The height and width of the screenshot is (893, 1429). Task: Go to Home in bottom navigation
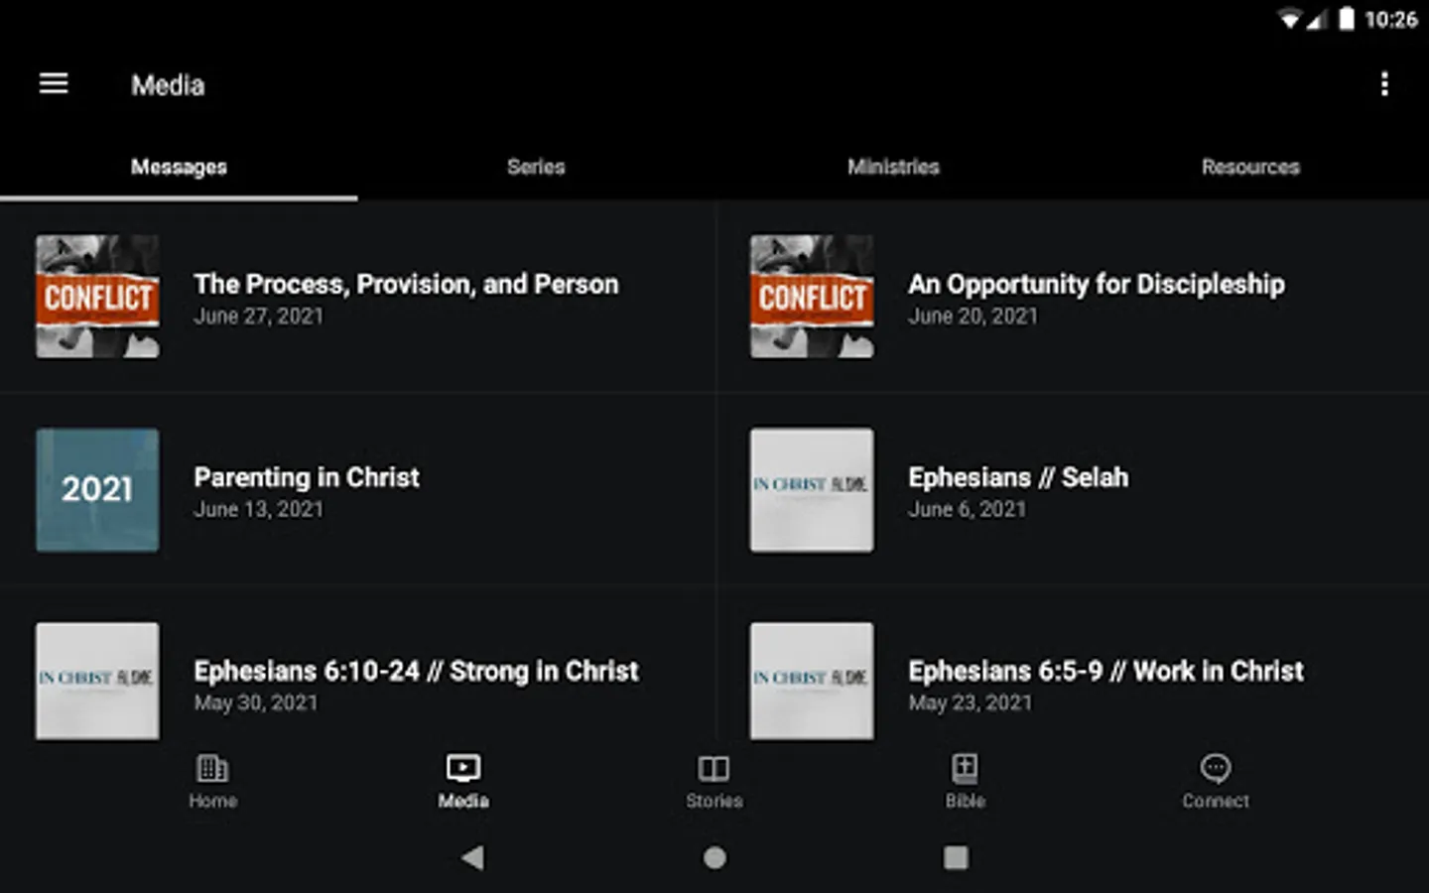(x=212, y=781)
